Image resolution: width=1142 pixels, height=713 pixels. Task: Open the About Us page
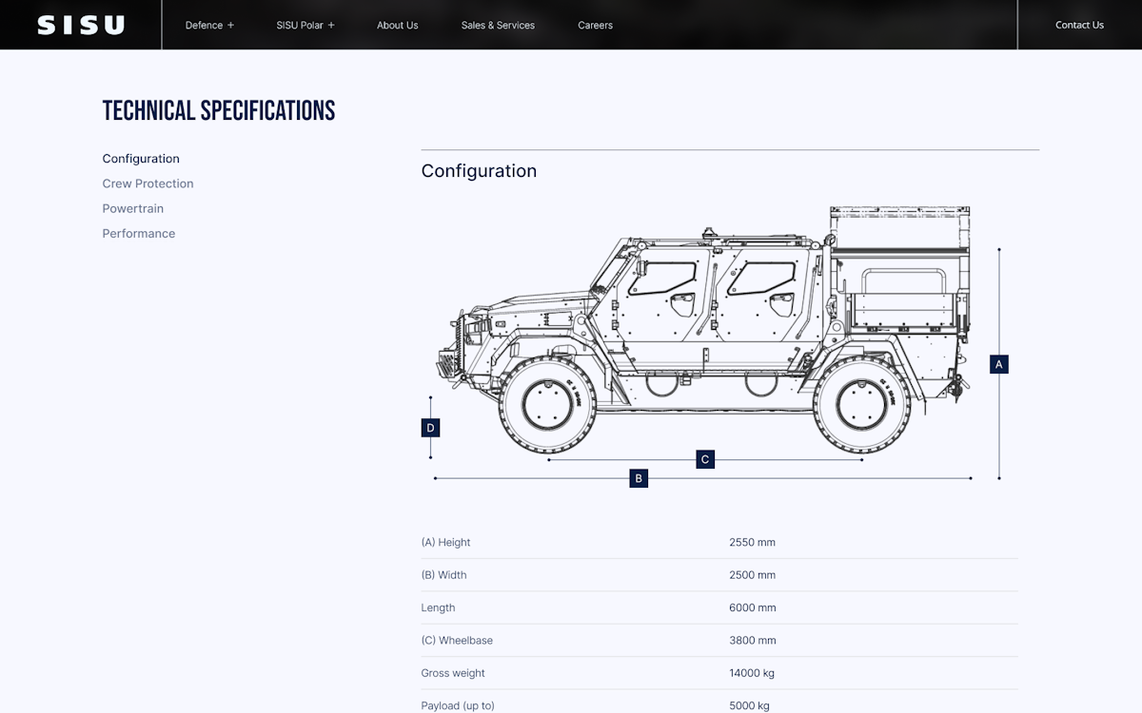coord(397,25)
